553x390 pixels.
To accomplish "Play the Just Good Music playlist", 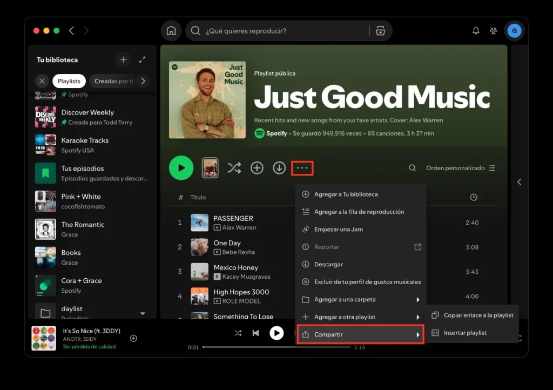I will [x=181, y=168].
